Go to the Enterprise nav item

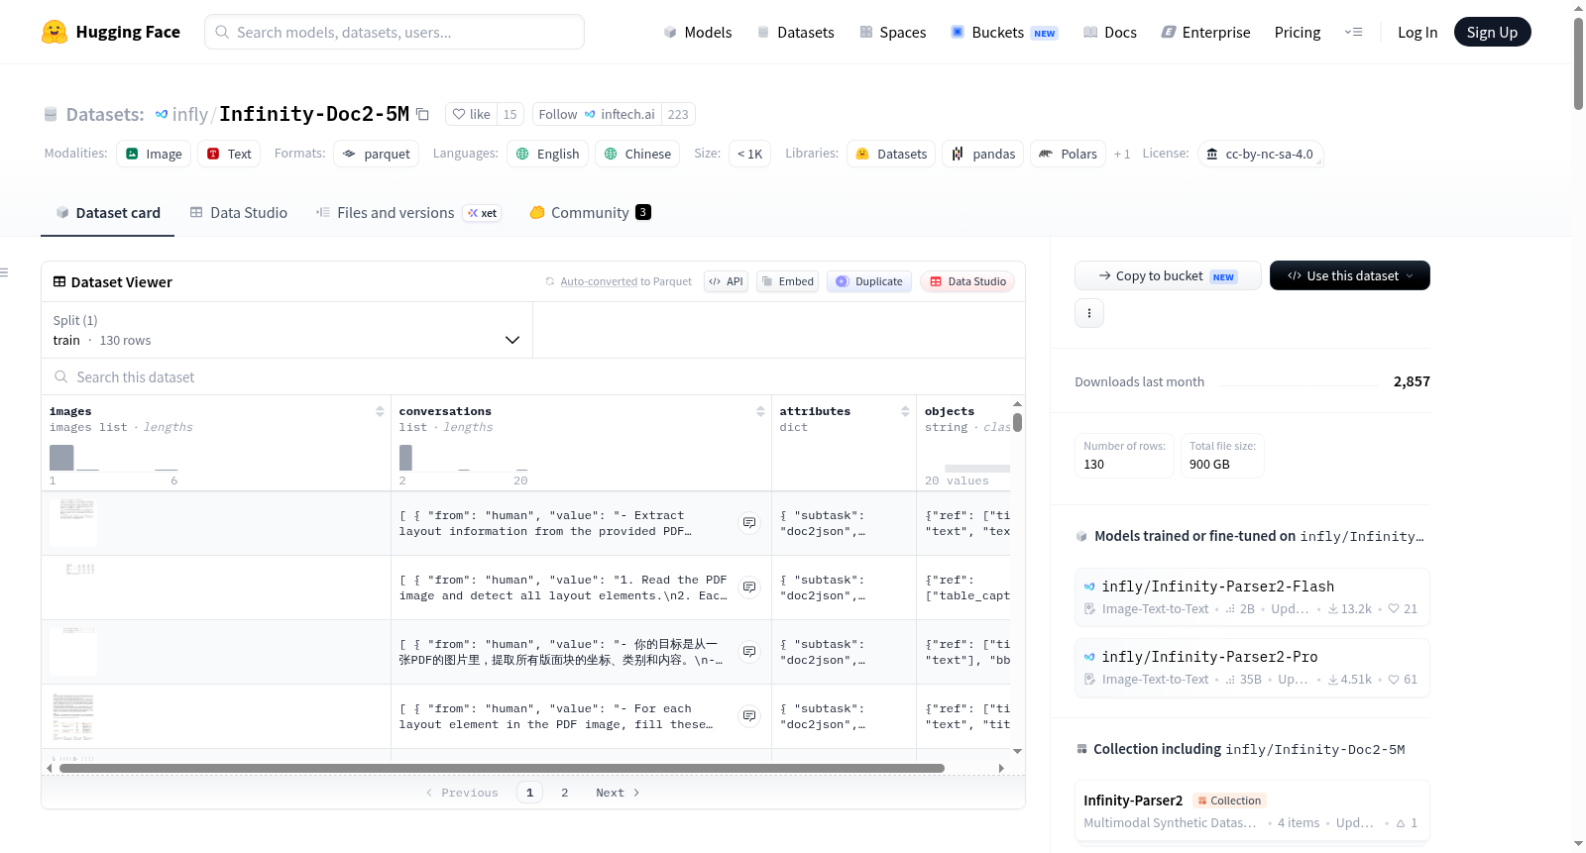tap(1206, 32)
